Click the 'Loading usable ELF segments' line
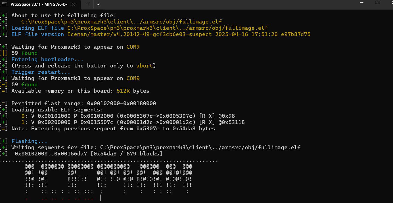This screenshot has height=203, width=393. (x=57, y=110)
